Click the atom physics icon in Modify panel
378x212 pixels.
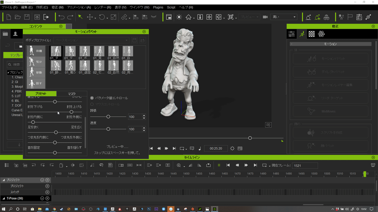click(x=321, y=34)
